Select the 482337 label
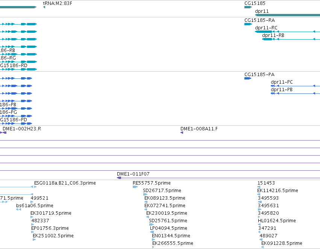 coord(40,221)
